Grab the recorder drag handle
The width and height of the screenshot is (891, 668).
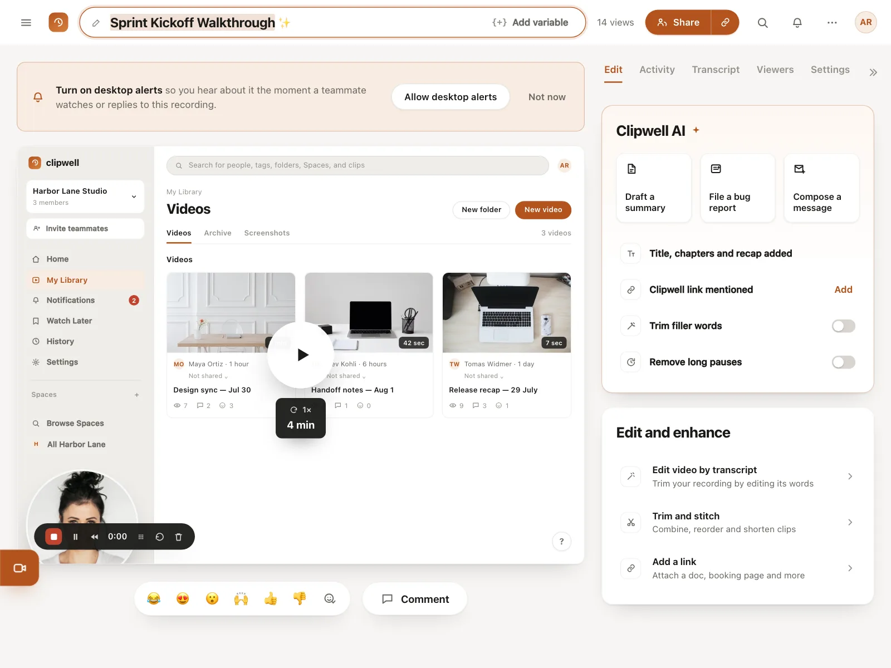pyautogui.click(x=141, y=537)
